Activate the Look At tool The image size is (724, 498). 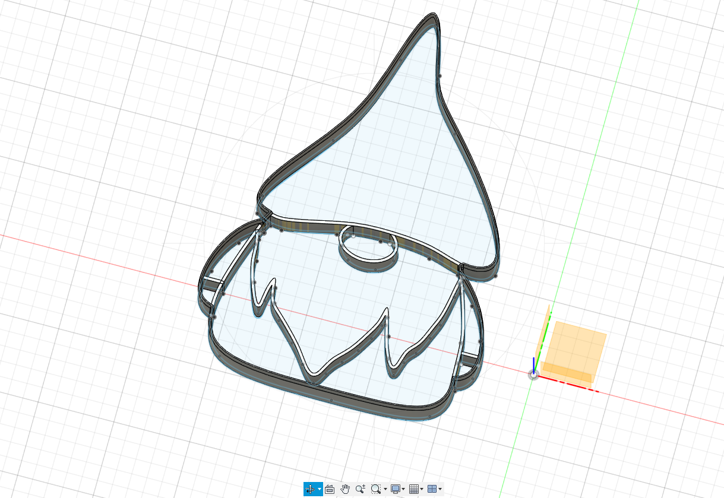(329, 489)
